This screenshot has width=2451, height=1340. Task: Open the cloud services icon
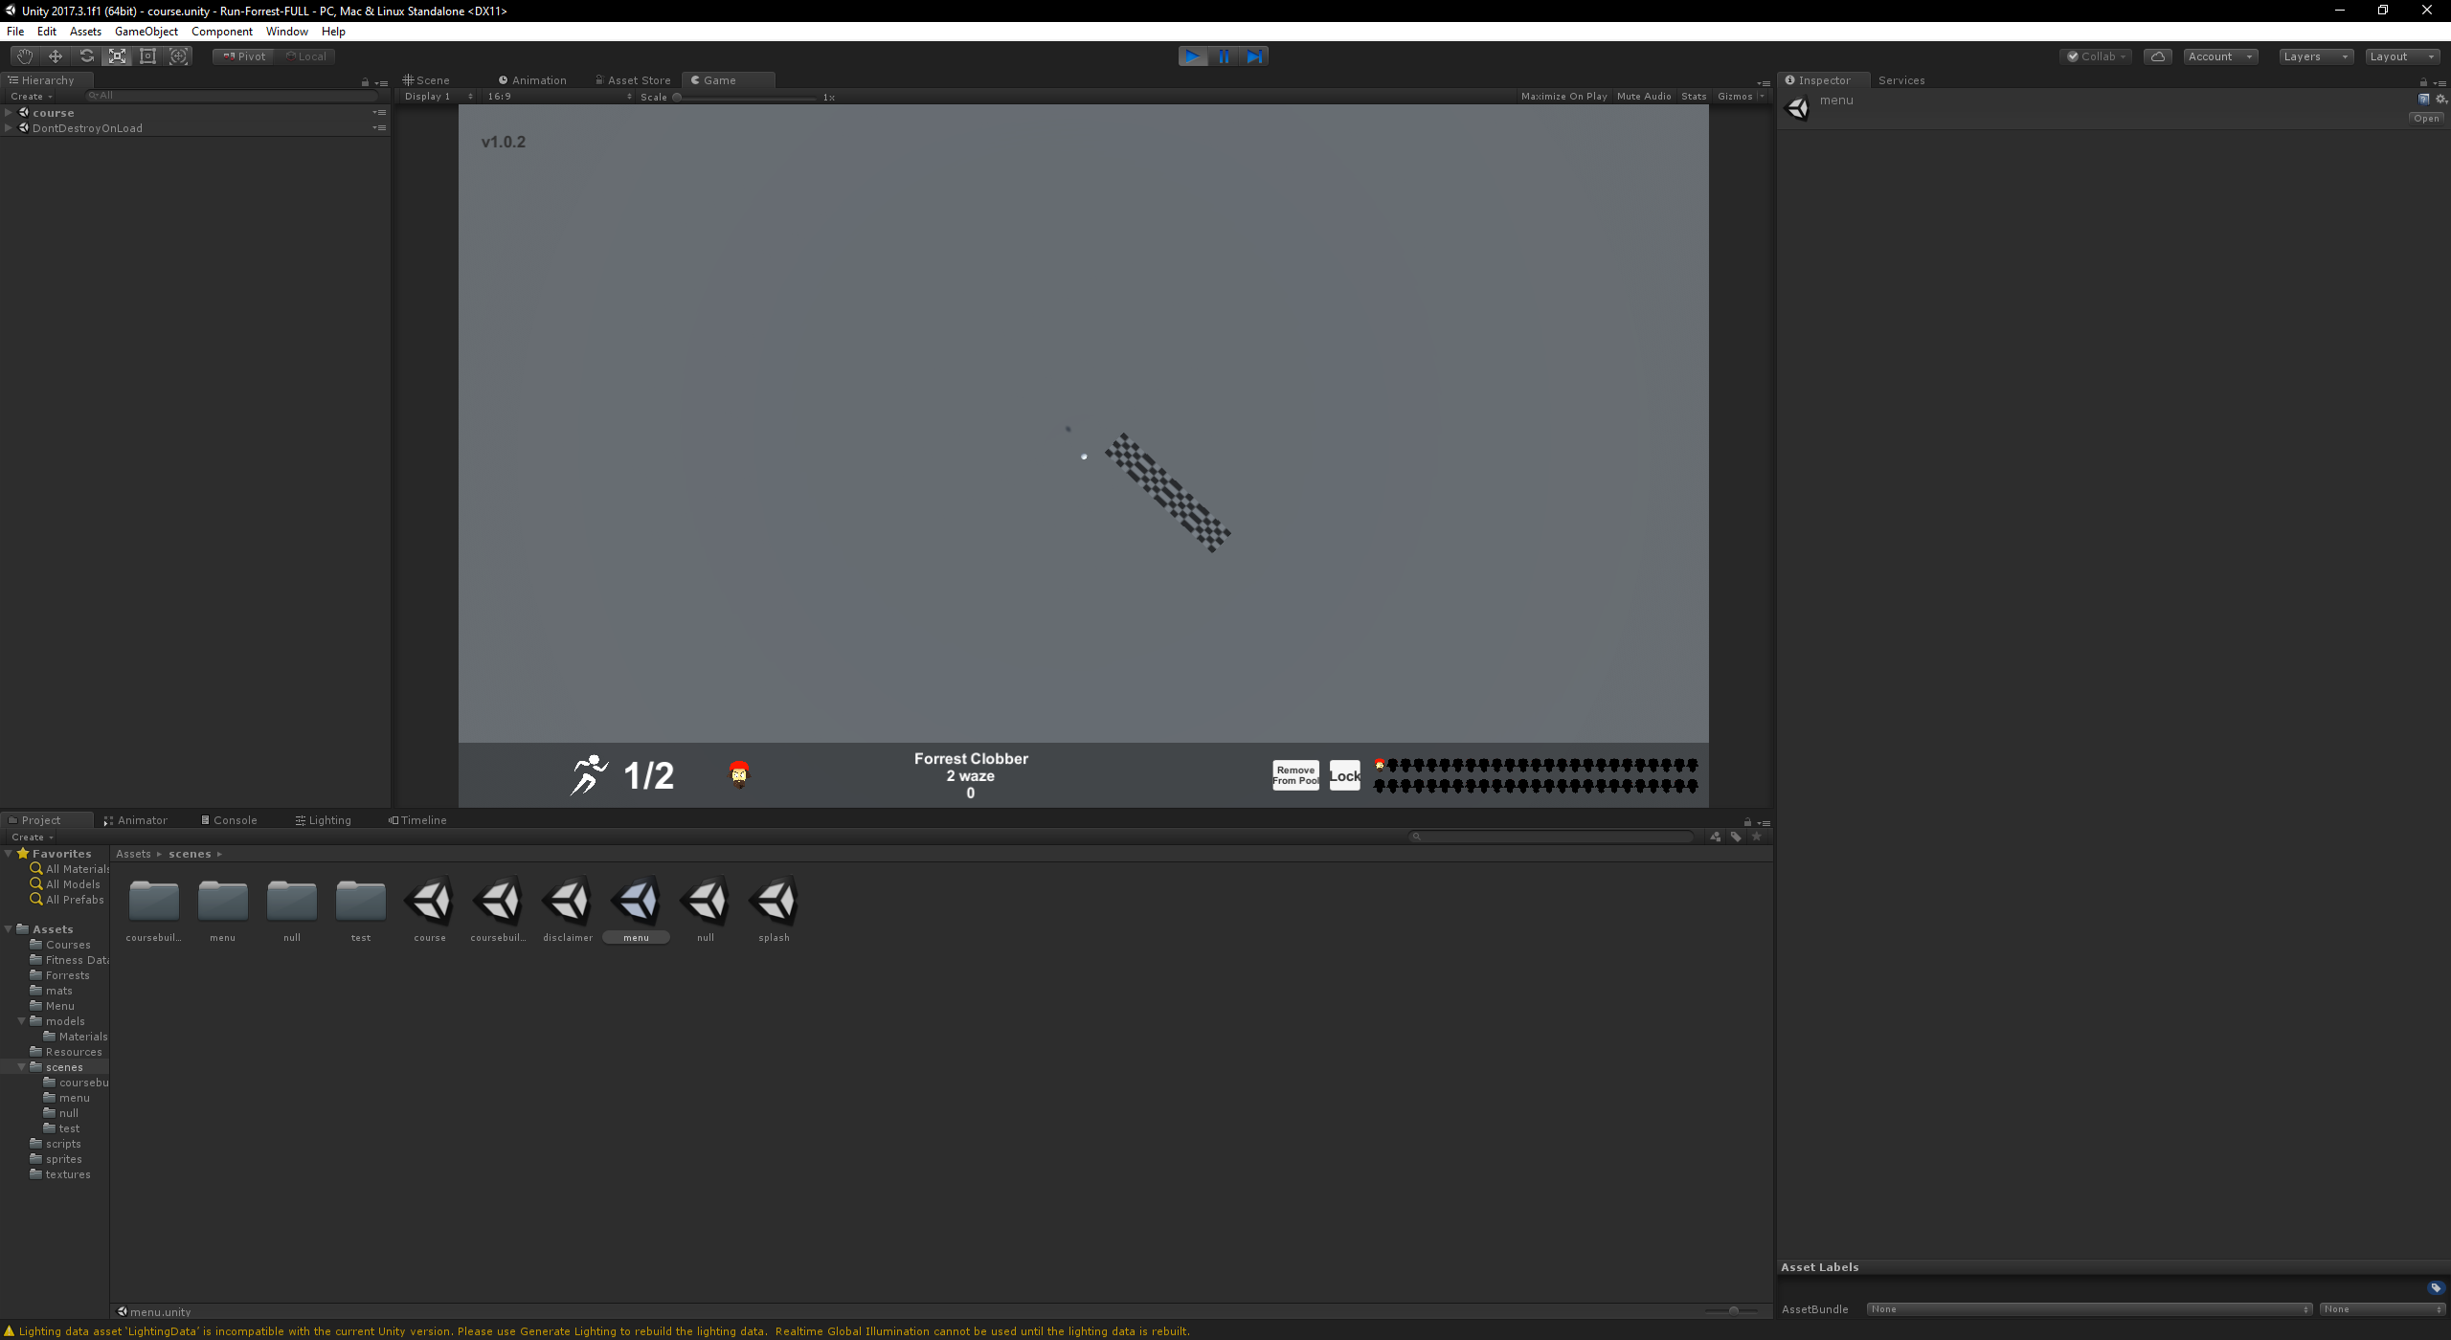point(2157,56)
